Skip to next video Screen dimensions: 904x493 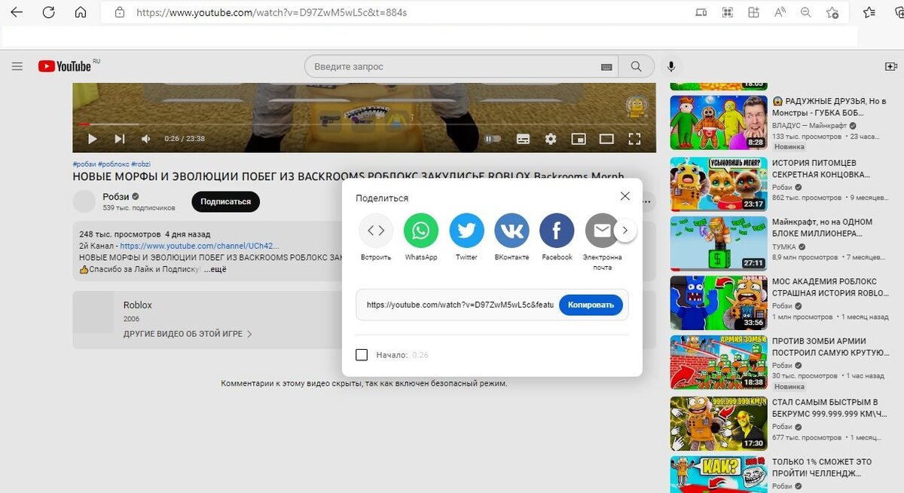[x=119, y=139]
